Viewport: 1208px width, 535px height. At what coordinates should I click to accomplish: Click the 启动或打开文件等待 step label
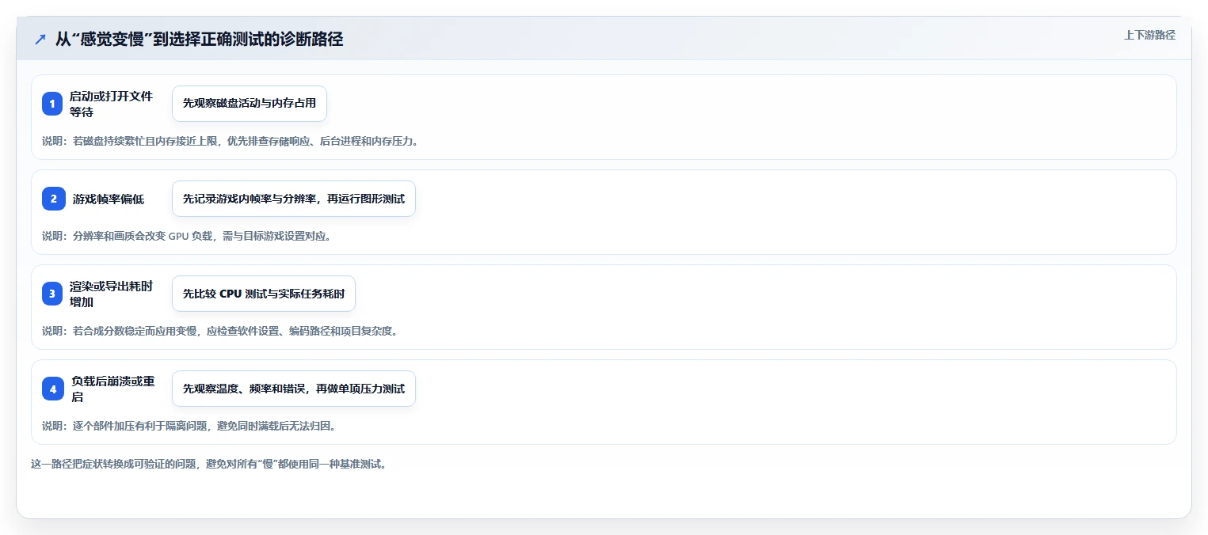[x=112, y=104]
